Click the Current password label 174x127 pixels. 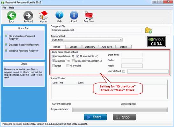pyautogui.click(x=62, y=104)
